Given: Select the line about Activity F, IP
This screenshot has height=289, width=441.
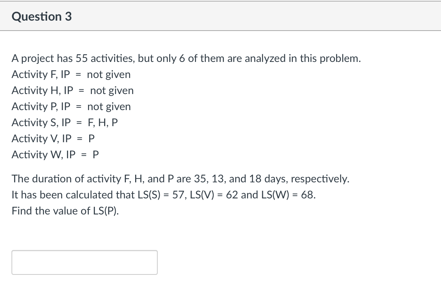Looking at the screenshot, I should coord(71,75).
